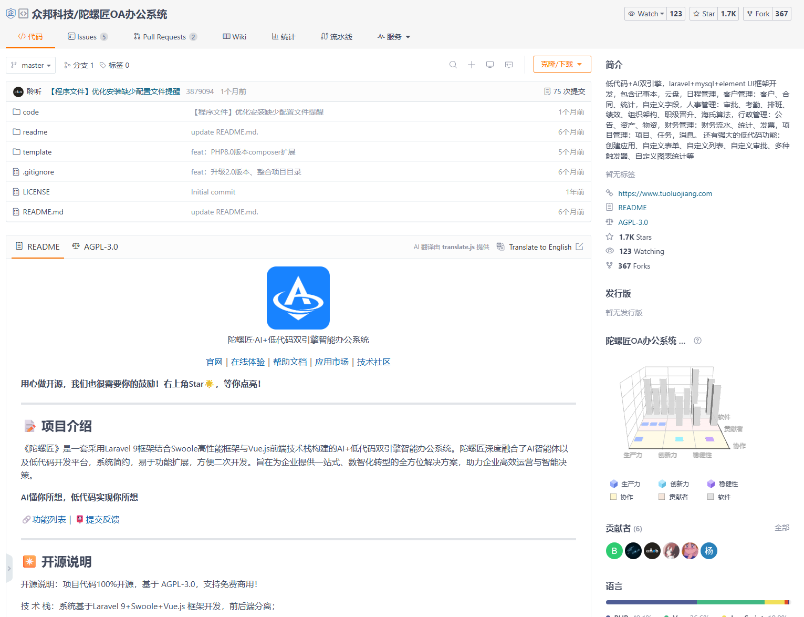Open the 流水线 pipeline section
The height and width of the screenshot is (617, 804).
coord(336,36)
